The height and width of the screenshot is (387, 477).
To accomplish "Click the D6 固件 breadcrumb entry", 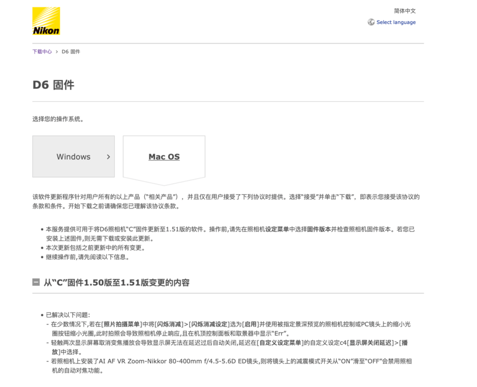I will 71,51.
